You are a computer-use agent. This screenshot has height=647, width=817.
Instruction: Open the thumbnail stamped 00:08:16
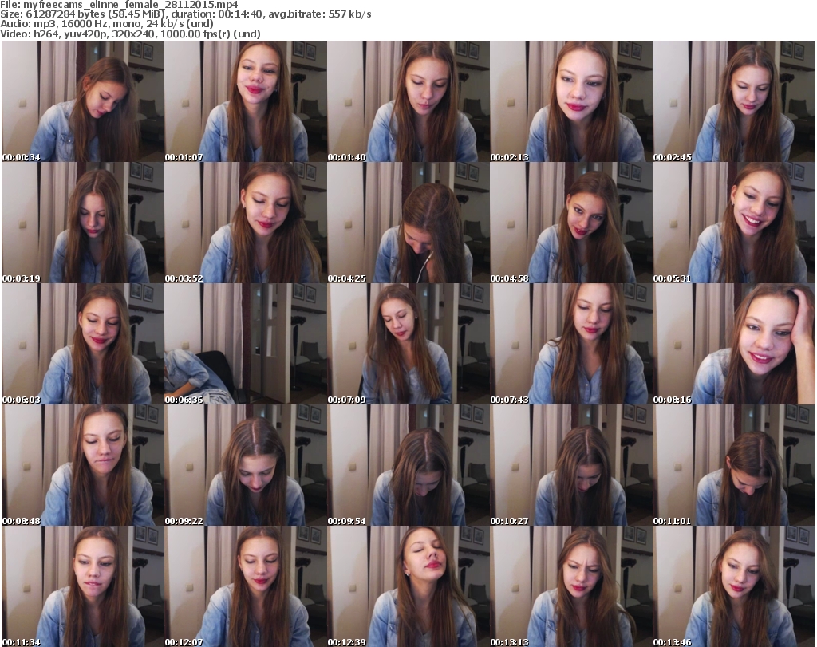(734, 345)
